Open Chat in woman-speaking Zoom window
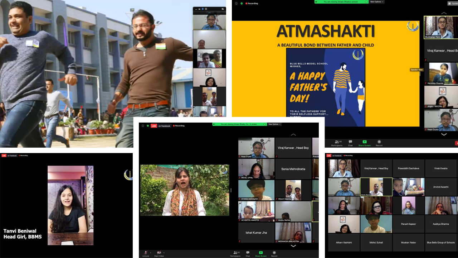The width and height of the screenshot is (458, 258). (x=248, y=254)
